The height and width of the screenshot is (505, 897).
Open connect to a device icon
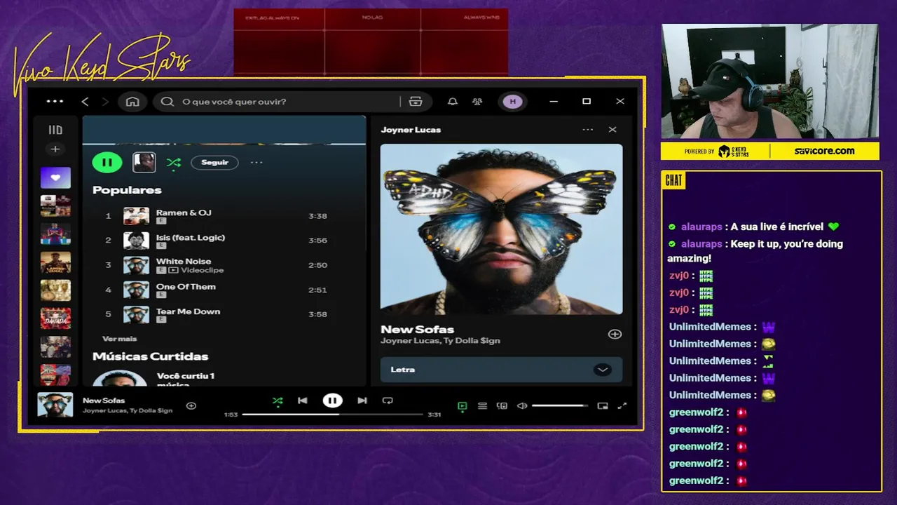[502, 405]
